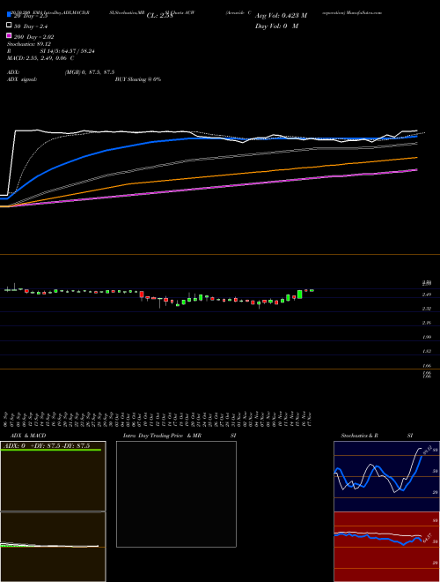Open the blue Stochastics chart panel
The width and height of the screenshot is (440, 582).
(386, 476)
